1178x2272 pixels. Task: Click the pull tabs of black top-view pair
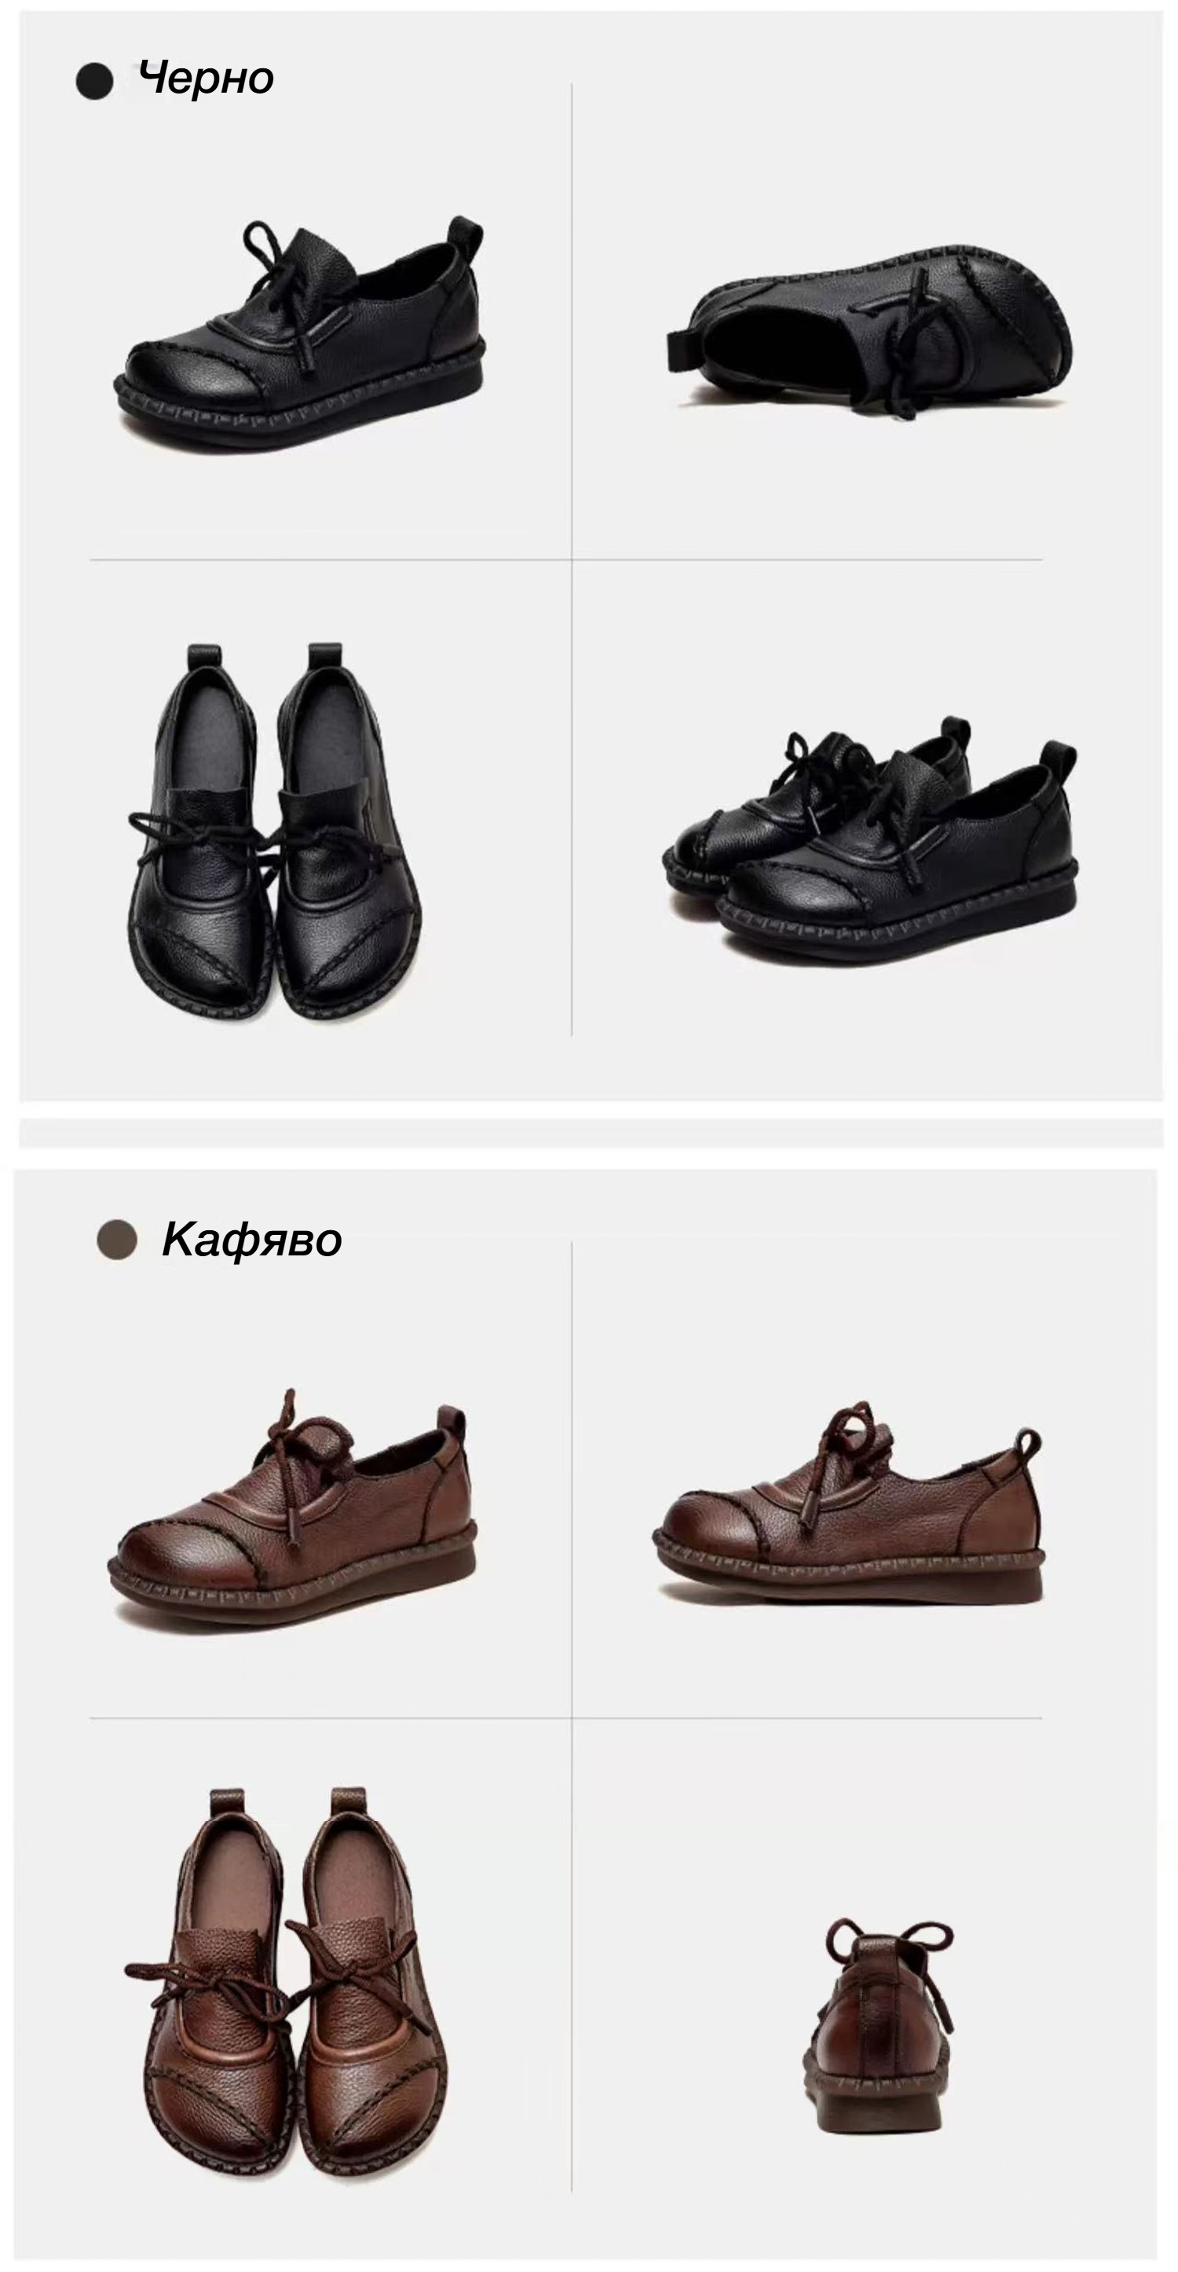(x=263, y=659)
